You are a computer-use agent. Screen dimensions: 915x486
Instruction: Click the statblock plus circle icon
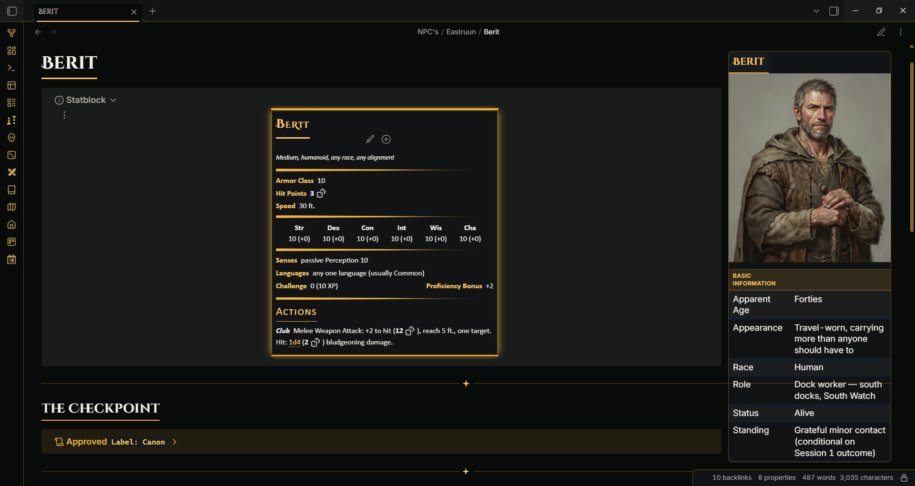click(386, 139)
